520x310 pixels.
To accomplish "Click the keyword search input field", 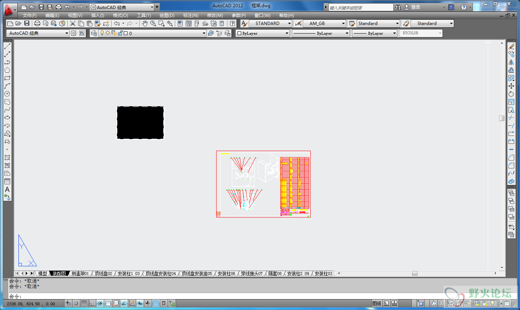I will (361, 7).
